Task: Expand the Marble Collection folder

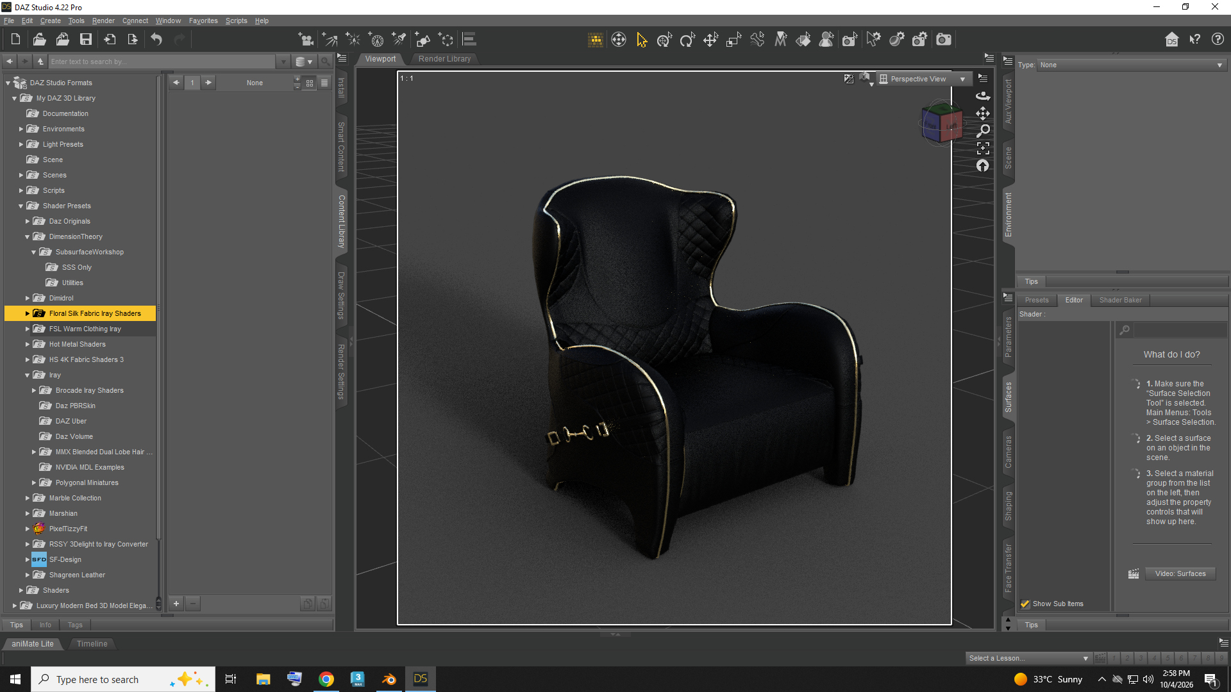Action: point(28,498)
